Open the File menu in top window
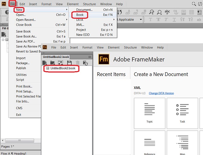This screenshot has width=203, height=155. 13,4
